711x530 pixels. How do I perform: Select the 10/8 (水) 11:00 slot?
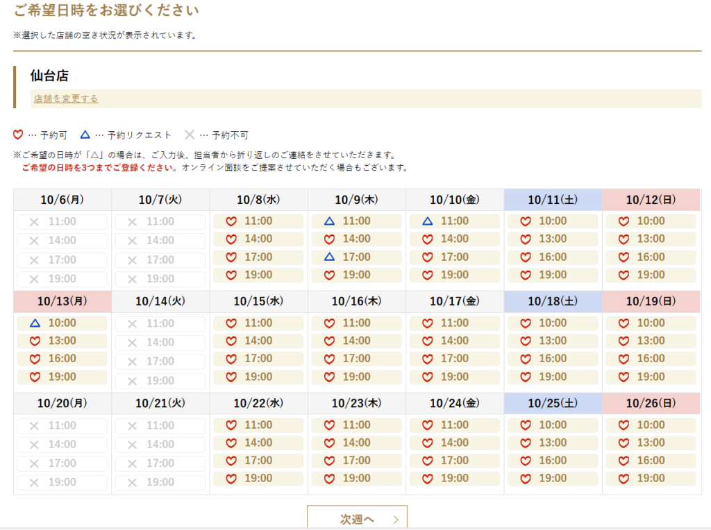pyautogui.click(x=258, y=221)
